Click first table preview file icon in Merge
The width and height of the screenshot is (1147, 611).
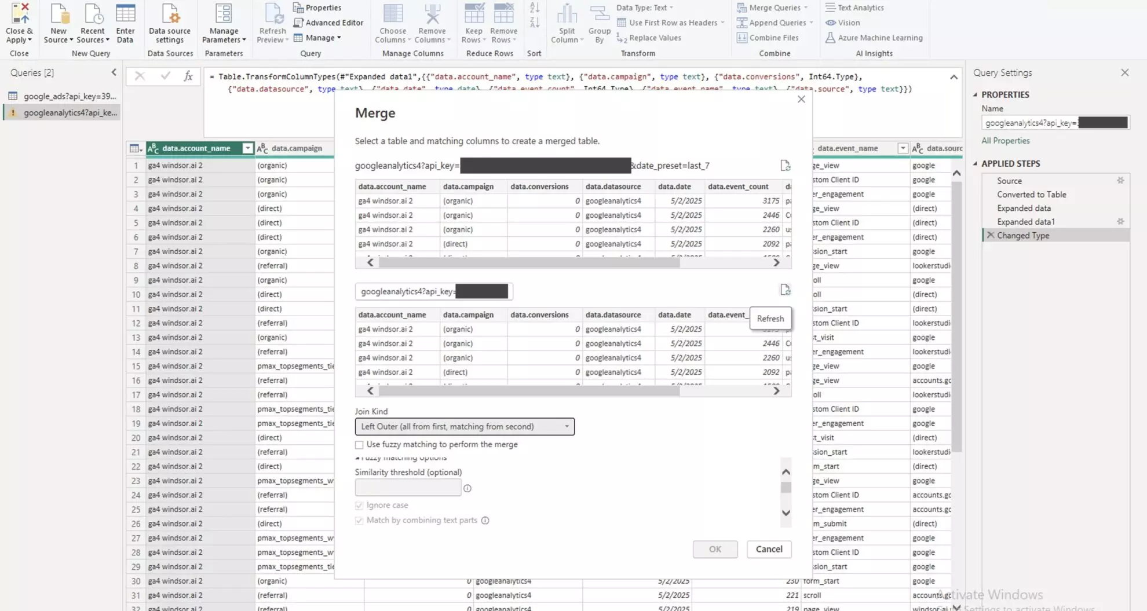(785, 166)
